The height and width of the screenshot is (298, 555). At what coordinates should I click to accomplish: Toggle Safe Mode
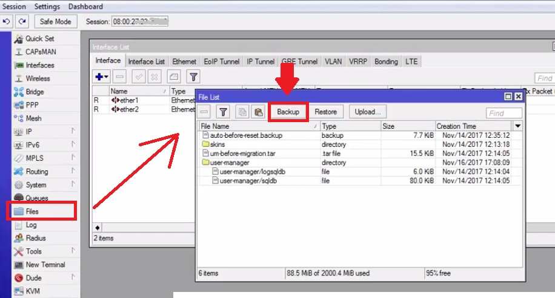pos(55,22)
